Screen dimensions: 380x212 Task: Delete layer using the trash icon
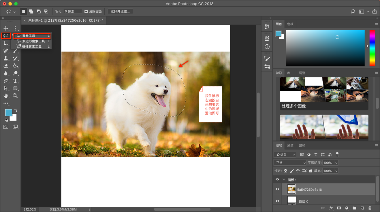[370, 208]
